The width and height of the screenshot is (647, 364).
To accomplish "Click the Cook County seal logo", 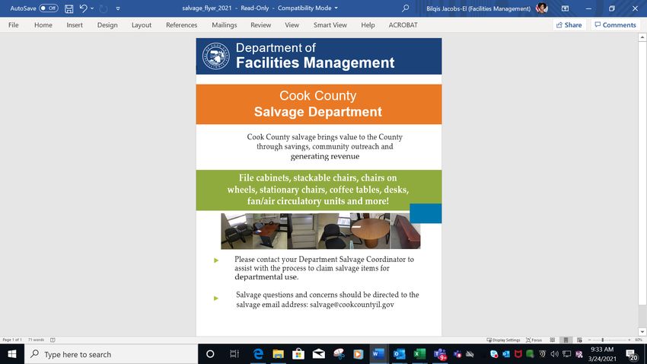I will pyautogui.click(x=216, y=56).
